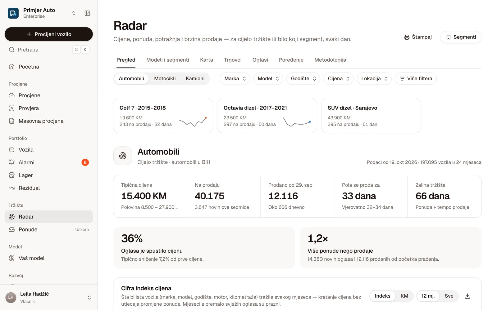Go to Provjera in sidebar
The image size is (497, 310).
pos(49,108)
